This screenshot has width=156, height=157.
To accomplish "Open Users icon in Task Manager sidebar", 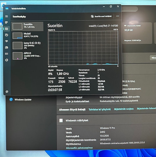I will 7,47.
